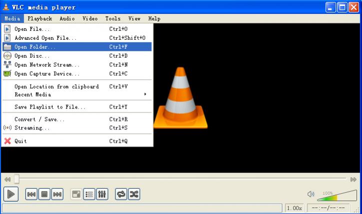Set volume on the volume slider
Viewport: 362px width, 214px height.
tap(337, 196)
